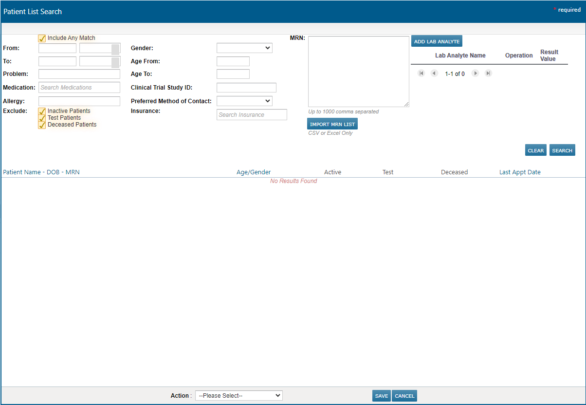This screenshot has width=586, height=405.
Task: Run the patient search with SEARCH button
Action: (x=562, y=150)
